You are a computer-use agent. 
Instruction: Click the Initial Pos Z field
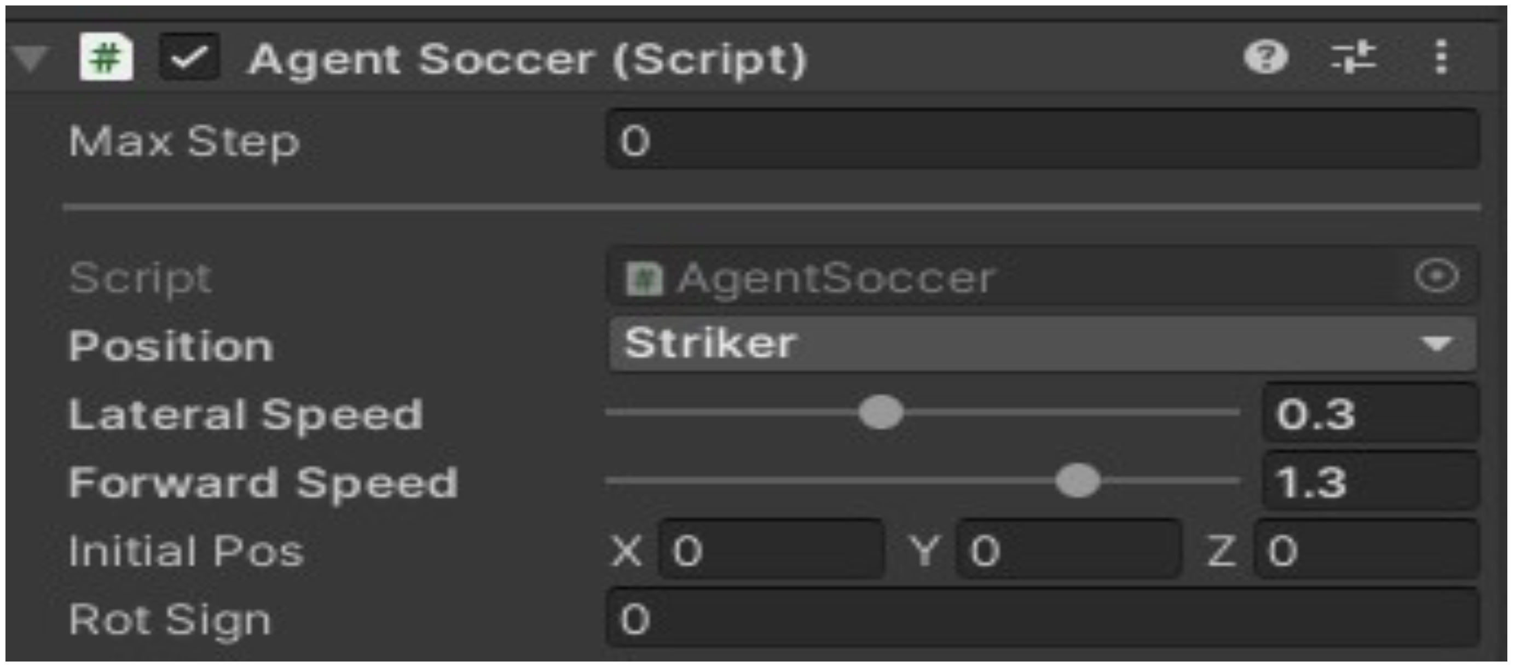pyautogui.click(x=1366, y=551)
